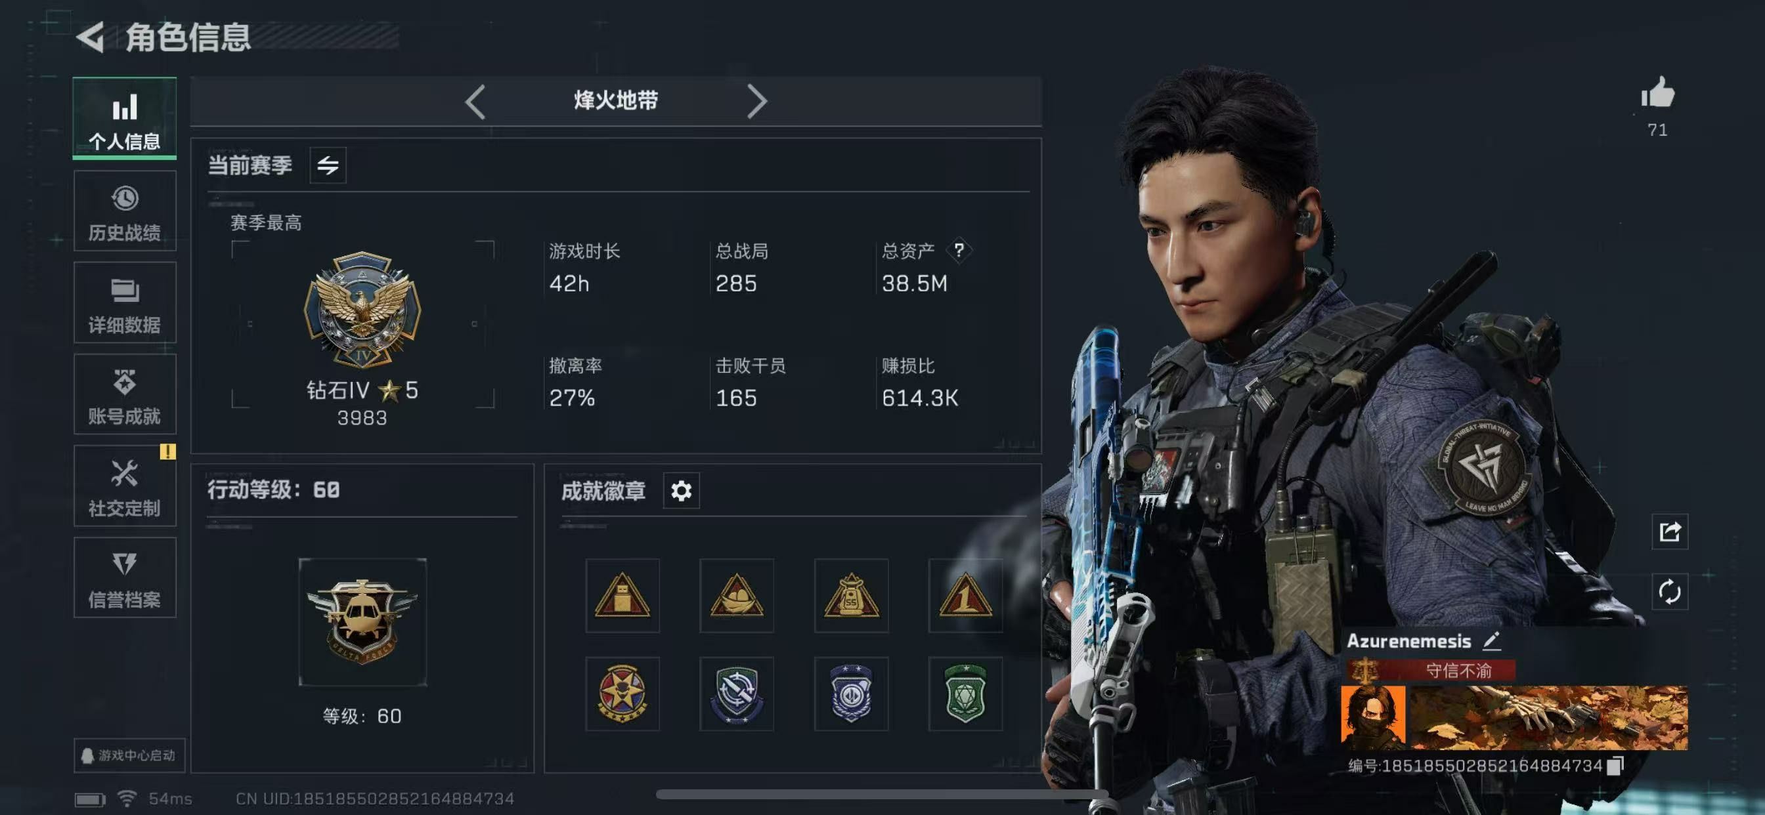
Task: Copy the player ID number icon
Action: pos(1617,765)
